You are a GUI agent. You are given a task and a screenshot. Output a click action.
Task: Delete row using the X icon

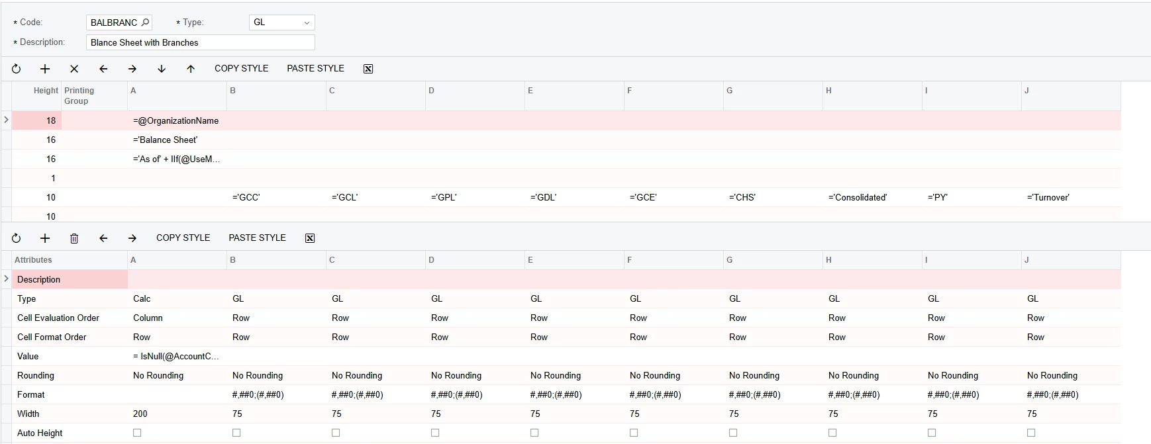[74, 69]
